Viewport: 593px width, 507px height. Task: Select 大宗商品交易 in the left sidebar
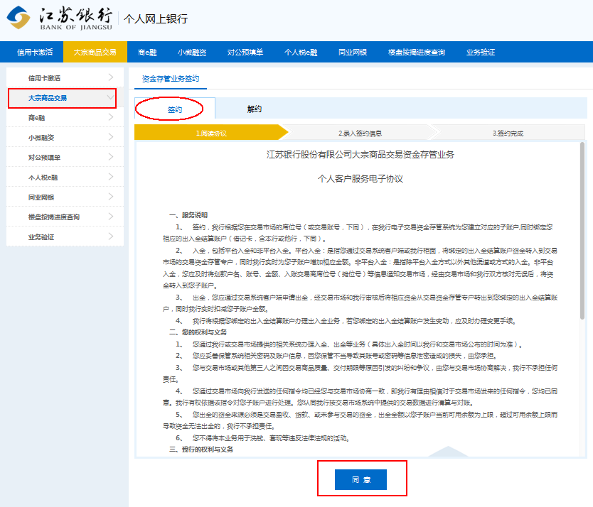click(x=65, y=98)
